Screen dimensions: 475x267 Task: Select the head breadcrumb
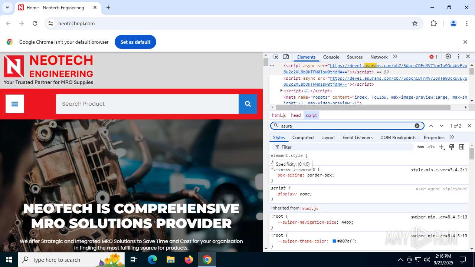(296, 115)
